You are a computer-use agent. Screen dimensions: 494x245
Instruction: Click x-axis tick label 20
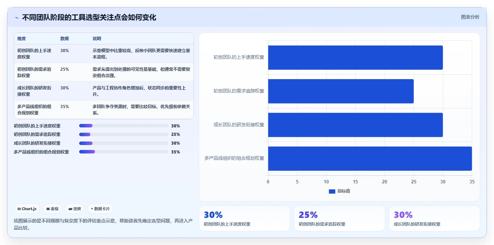(385, 182)
